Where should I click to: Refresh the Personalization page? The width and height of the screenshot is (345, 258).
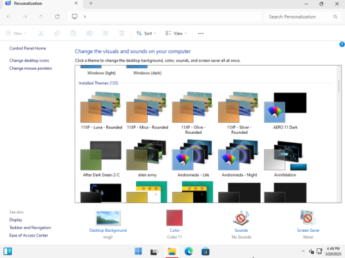(57, 17)
